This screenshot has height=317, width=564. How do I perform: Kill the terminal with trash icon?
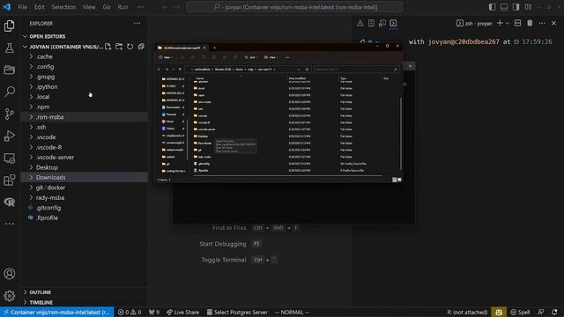530,24
